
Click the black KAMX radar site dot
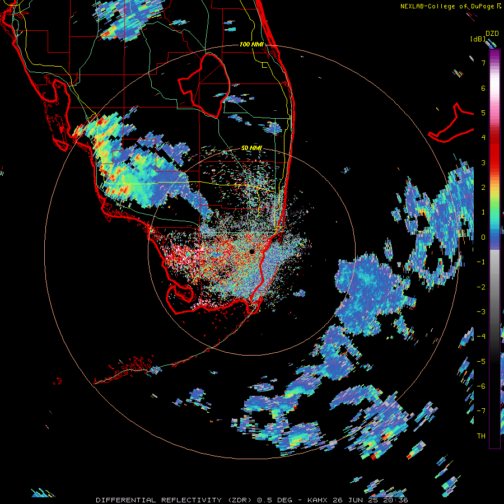click(x=251, y=251)
